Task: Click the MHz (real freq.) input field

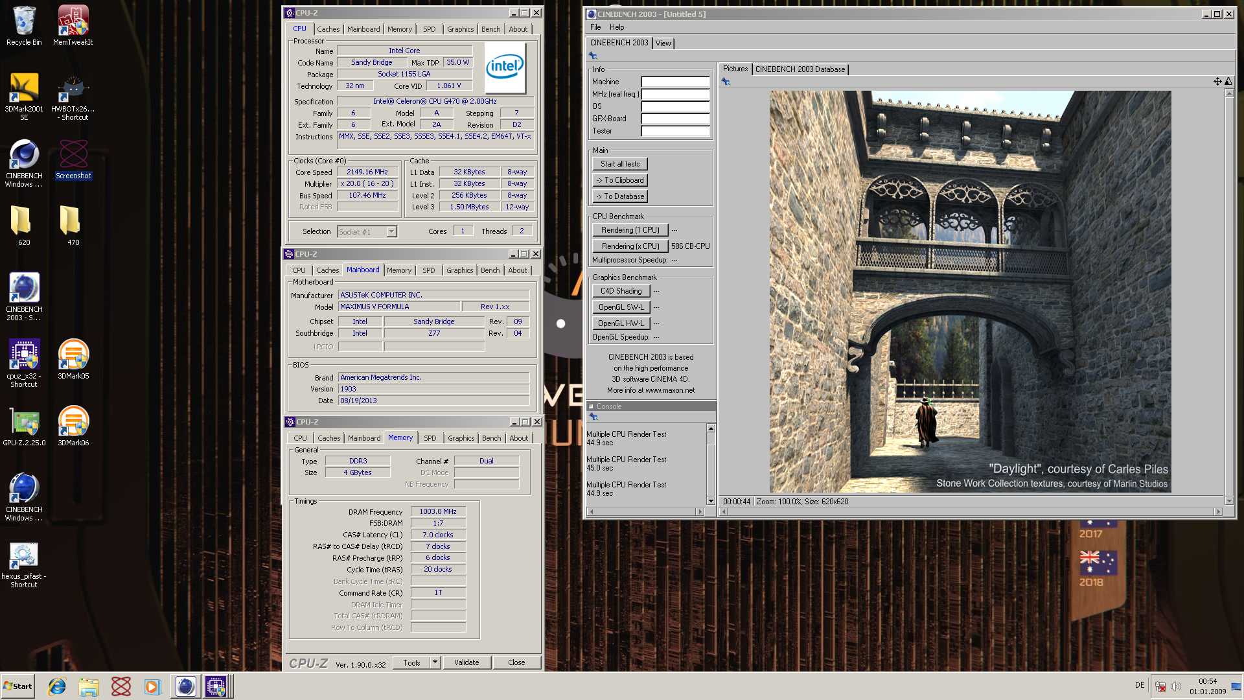Action: tap(675, 94)
